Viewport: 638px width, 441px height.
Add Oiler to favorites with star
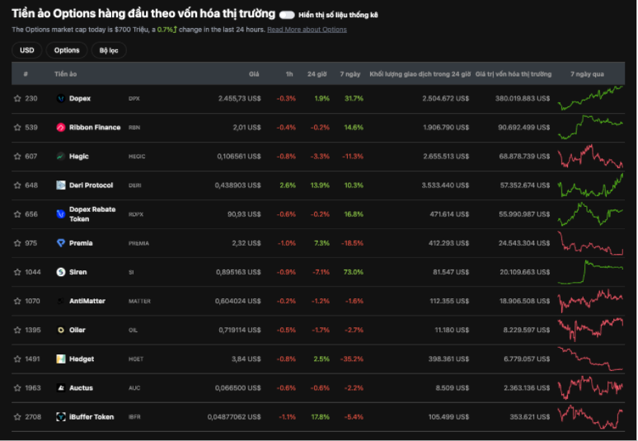17,331
